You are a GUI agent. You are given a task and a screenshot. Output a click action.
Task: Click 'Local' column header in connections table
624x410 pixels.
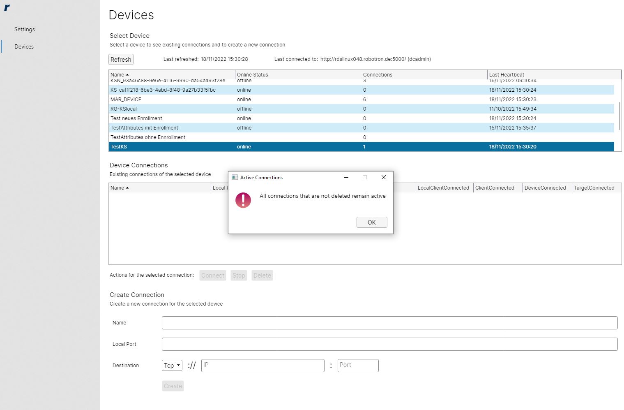point(220,188)
